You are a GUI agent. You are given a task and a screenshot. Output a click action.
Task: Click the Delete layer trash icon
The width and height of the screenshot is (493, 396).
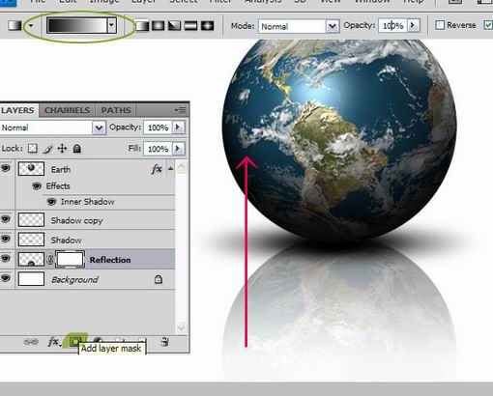164,341
